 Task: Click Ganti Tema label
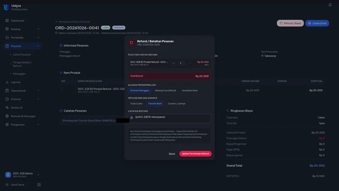pyautogui.click(x=18, y=185)
